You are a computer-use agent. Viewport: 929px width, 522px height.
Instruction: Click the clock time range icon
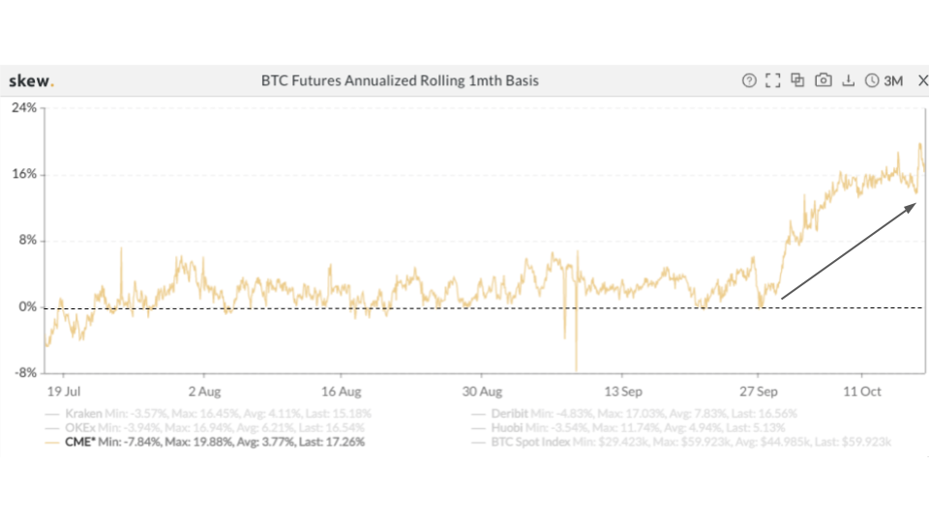tap(873, 81)
